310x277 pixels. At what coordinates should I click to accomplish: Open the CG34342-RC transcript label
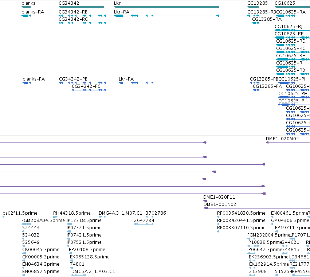point(73,19)
